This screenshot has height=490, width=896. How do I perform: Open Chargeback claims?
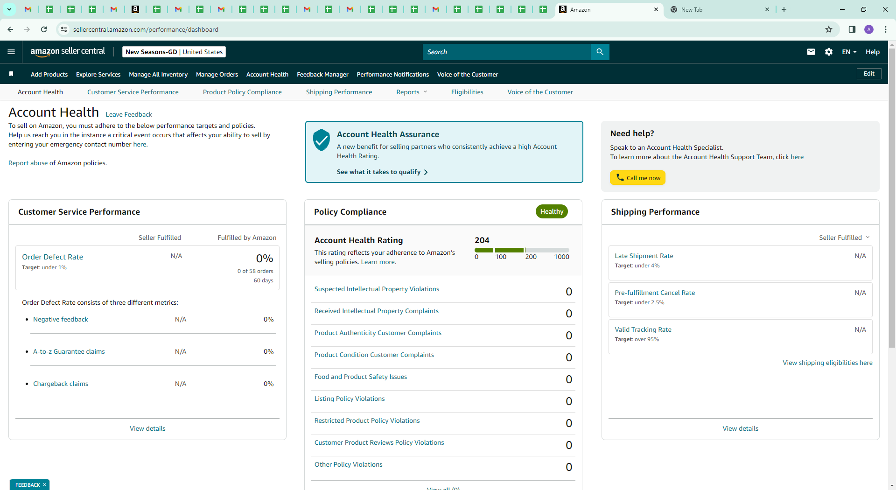pos(61,384)
